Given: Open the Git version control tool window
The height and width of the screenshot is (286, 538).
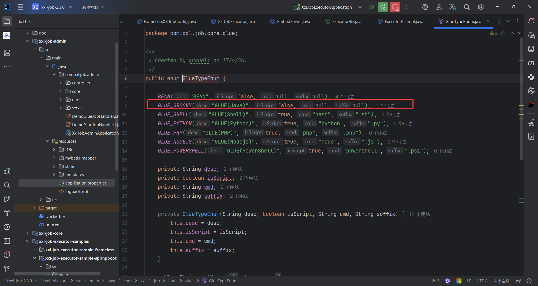Looking at the screenshot, I should pos(7,269).
